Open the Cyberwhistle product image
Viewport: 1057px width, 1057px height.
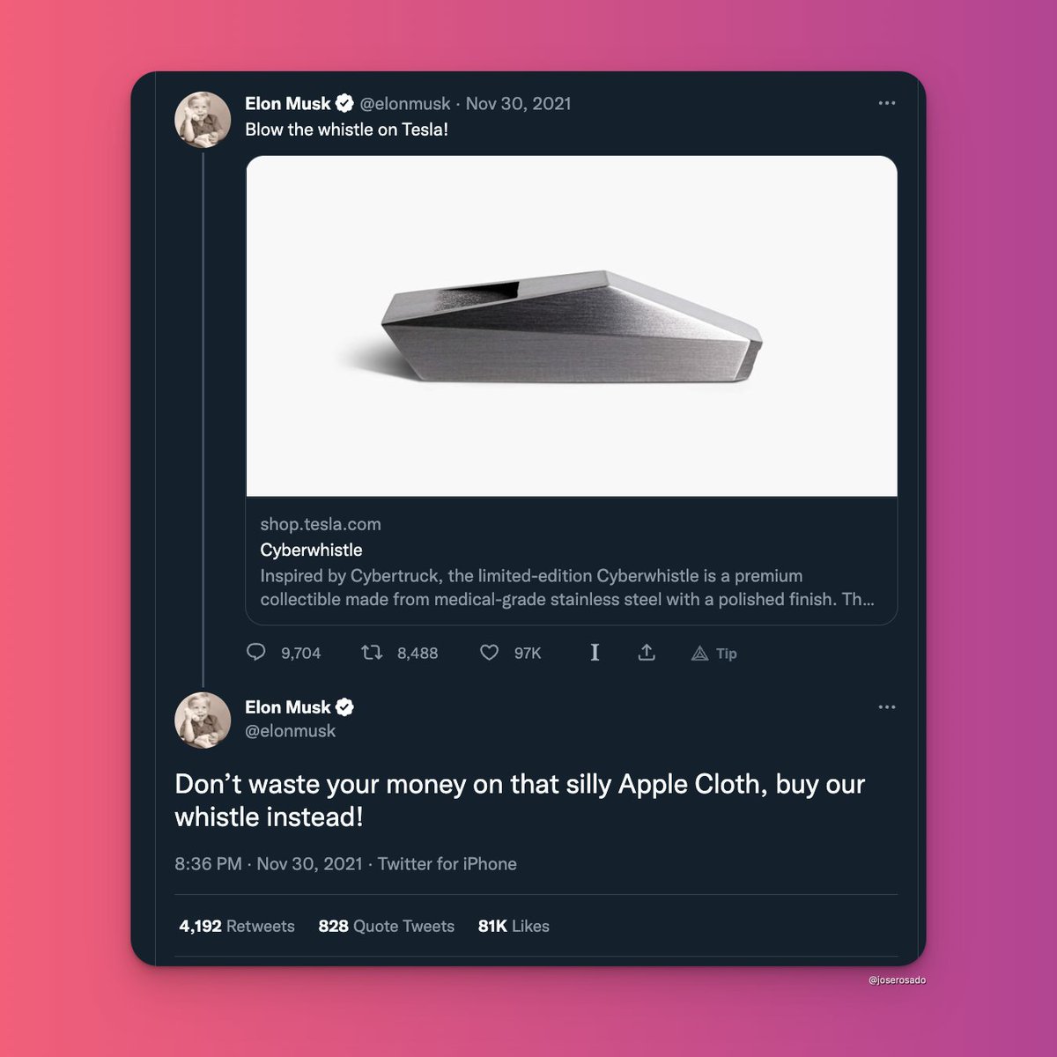coord(572,327)
